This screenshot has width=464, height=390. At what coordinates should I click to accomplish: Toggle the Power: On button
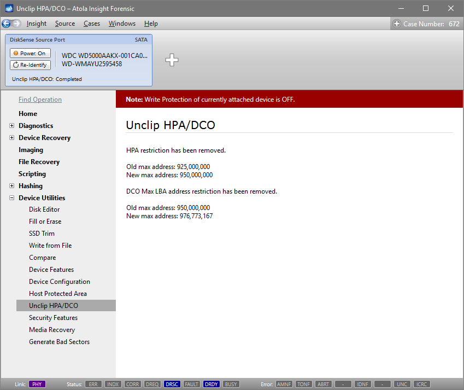30,53
